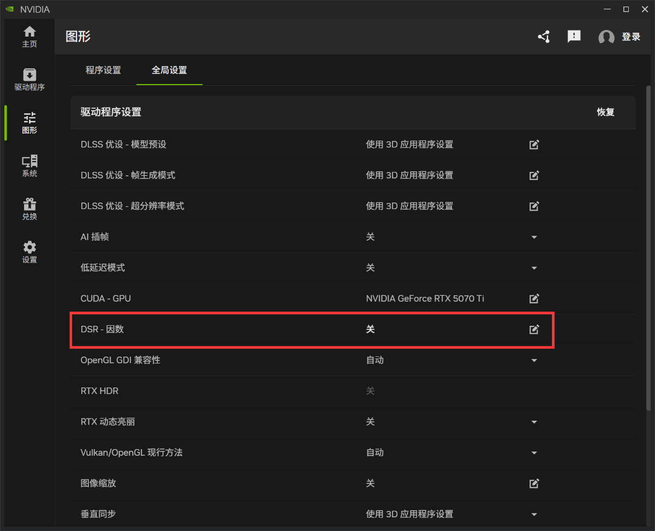The image size is (655, 531).
Task: Select the DLSS 优设 - 超分辨率模式 label
Action: 132,206
